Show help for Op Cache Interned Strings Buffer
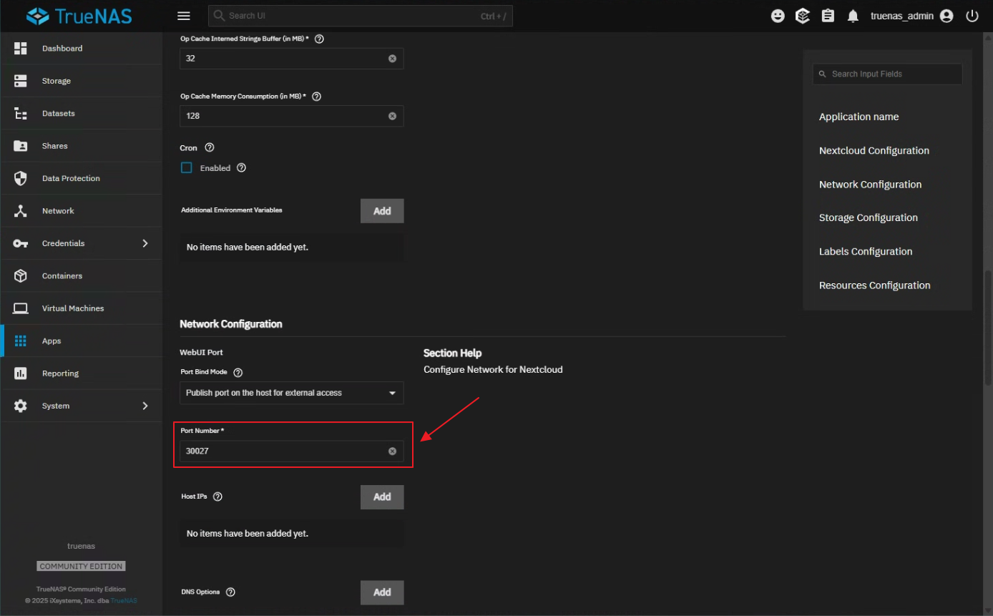 pos(319,39)
